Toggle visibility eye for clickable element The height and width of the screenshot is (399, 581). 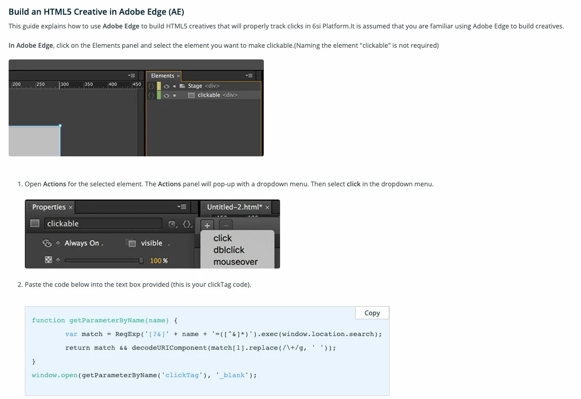(166, 95)
